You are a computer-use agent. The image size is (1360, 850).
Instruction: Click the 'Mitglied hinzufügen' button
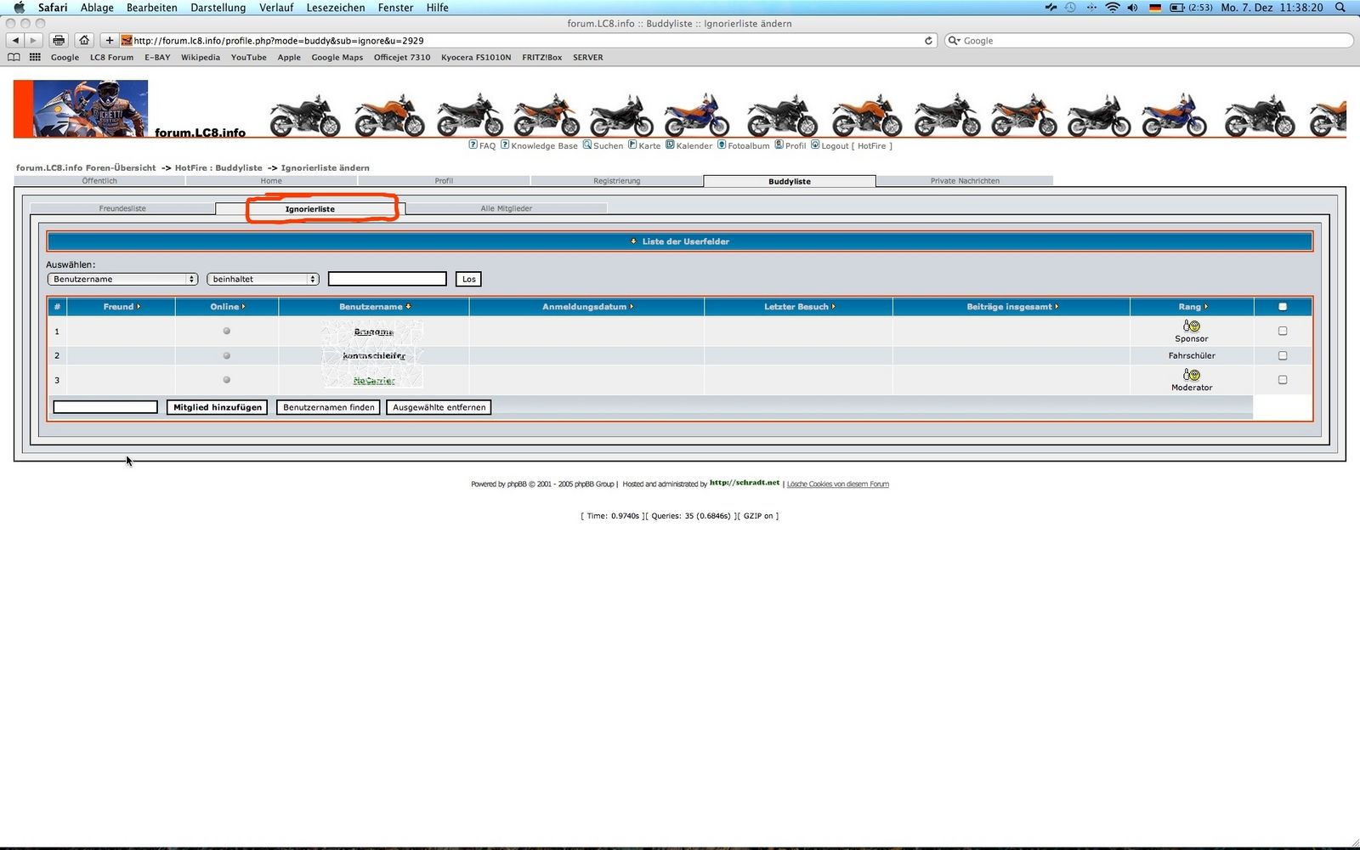tap(218, 407)
